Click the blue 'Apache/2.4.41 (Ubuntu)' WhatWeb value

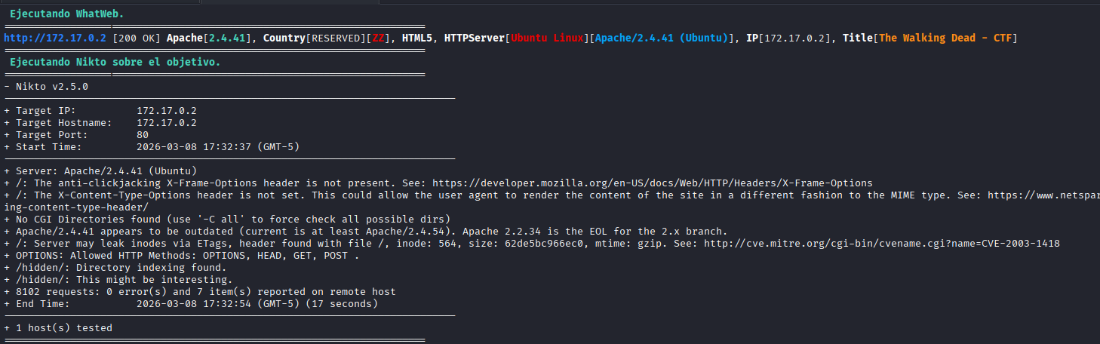tap(662, 38)
